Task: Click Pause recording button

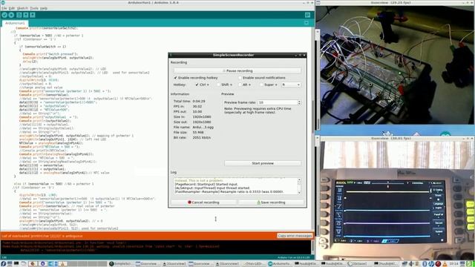Action: click(x=237, y=71)
